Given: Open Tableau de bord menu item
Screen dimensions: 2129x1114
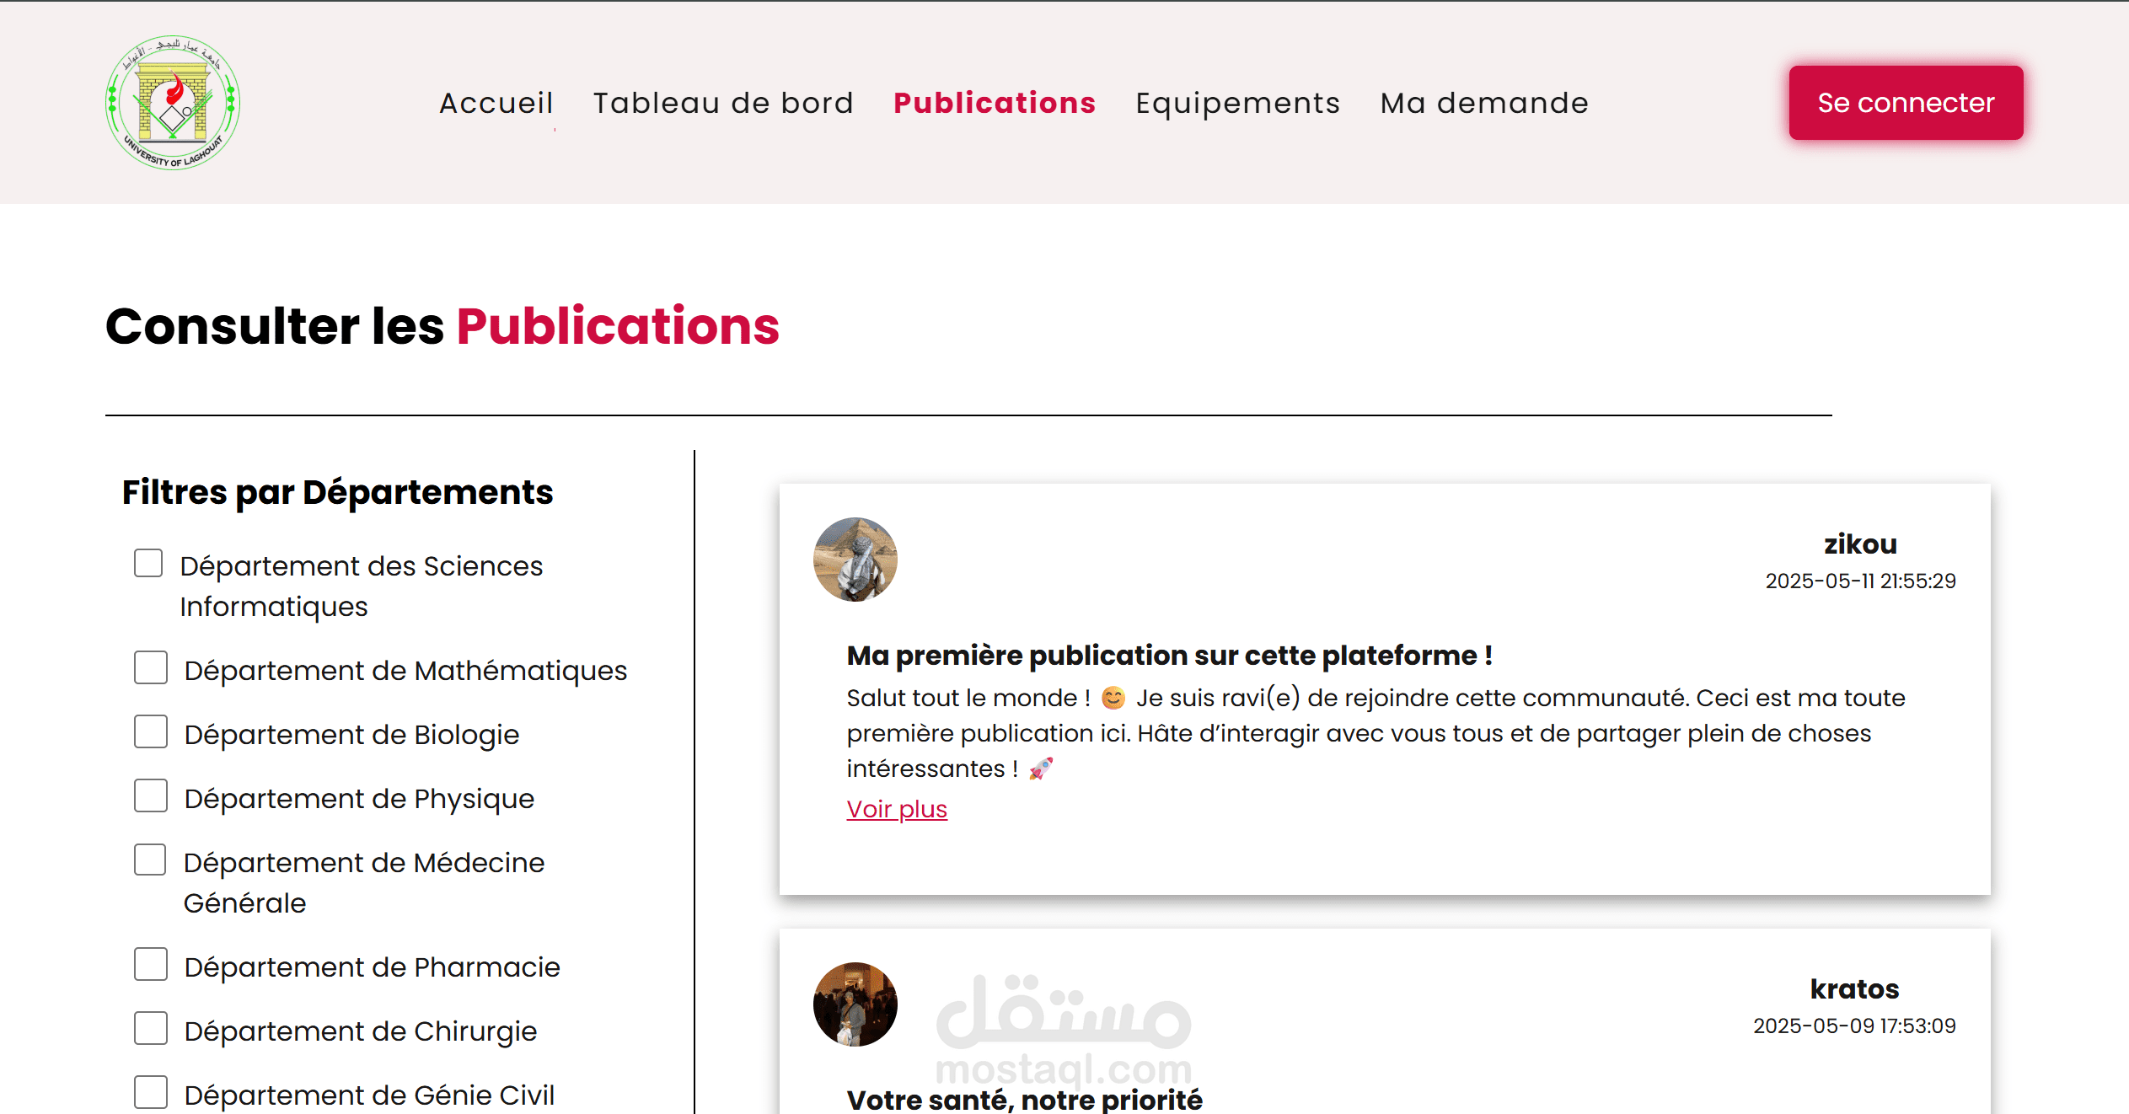Looking at the screenshot, I should (x=723, y=103).
